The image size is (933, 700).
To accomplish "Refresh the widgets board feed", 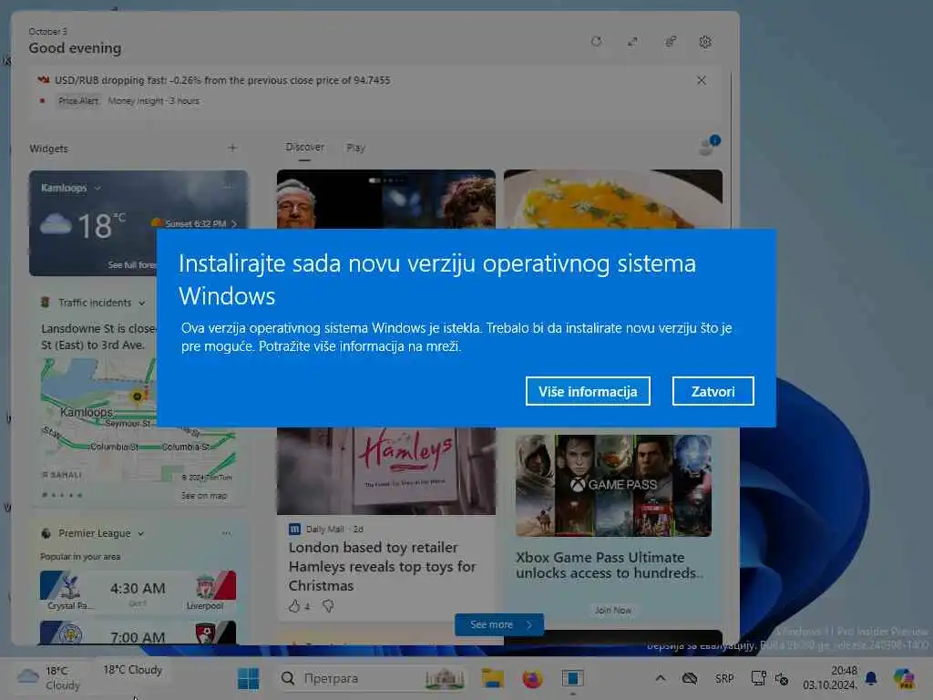I will [596, 42].
